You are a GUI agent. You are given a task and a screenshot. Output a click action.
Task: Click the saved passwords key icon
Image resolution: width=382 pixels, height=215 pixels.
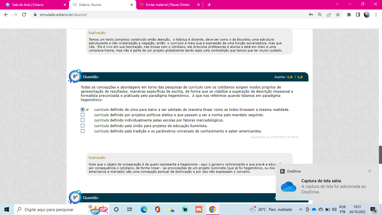click(311, 15)
